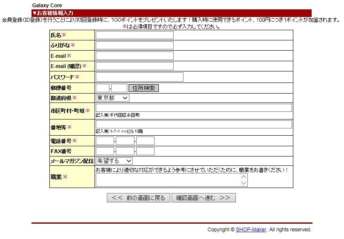
Task: Click the 郵便番号 row label
Action: click(x=61, y=88)
